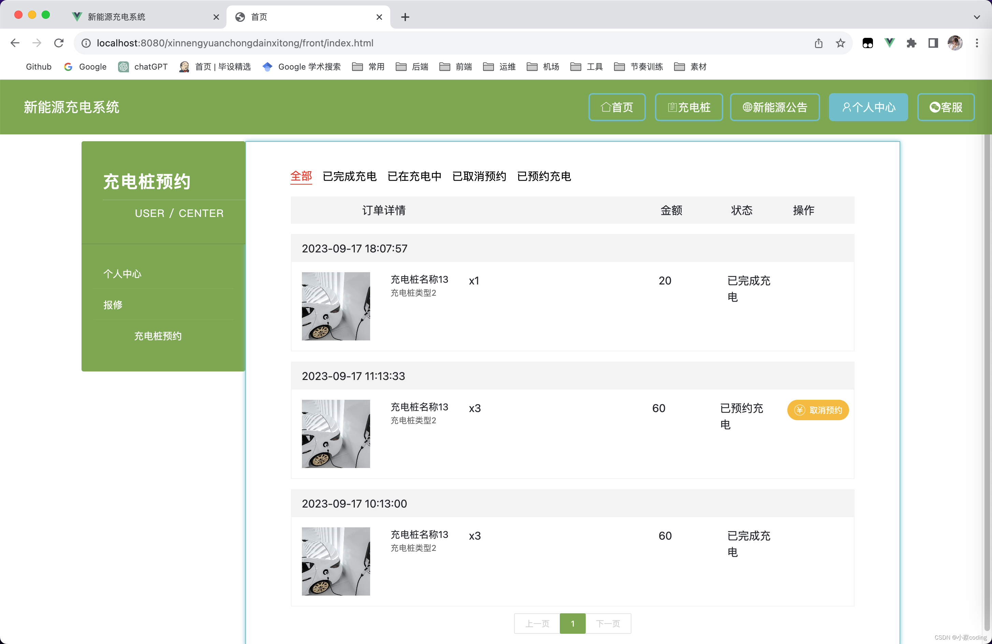992x644 pixels.
Task: Reload the page with the refresh icon
Action: pos(59,43)
